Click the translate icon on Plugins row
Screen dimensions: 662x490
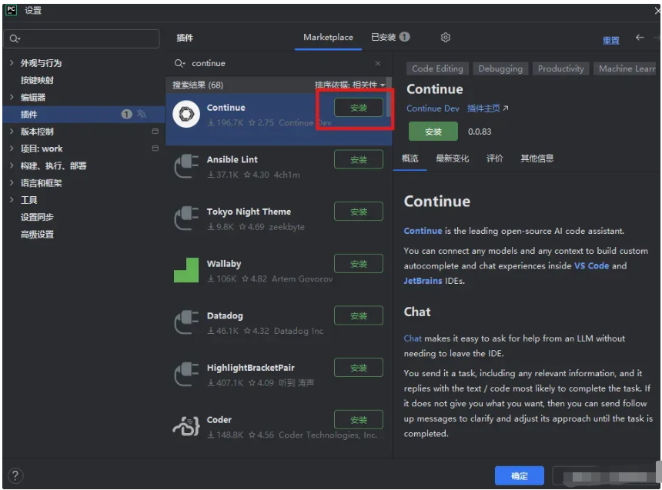(x=142, y=114)
